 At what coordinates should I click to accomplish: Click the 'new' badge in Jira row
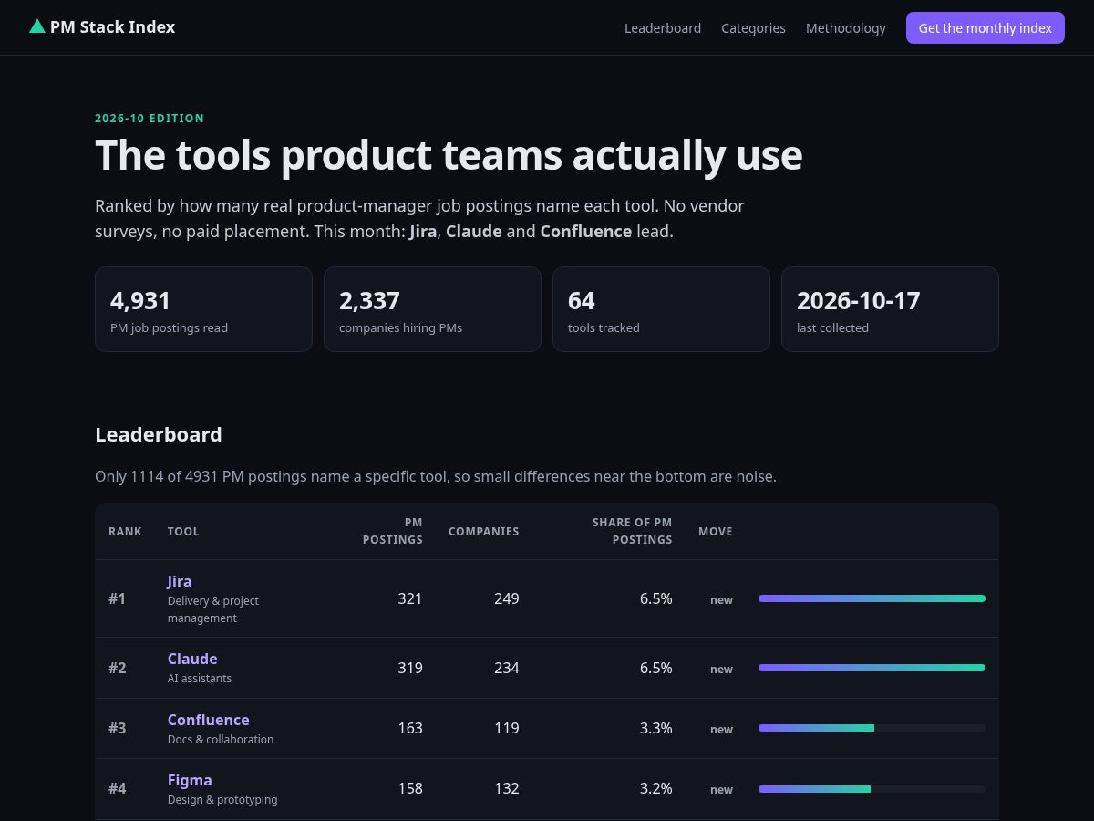pyautogui.click(x=721, y=599)
